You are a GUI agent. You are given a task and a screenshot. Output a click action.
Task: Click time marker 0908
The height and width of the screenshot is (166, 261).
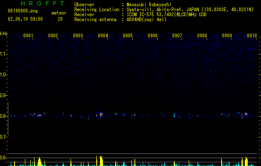pyautogui.click(x=202, y=36)
